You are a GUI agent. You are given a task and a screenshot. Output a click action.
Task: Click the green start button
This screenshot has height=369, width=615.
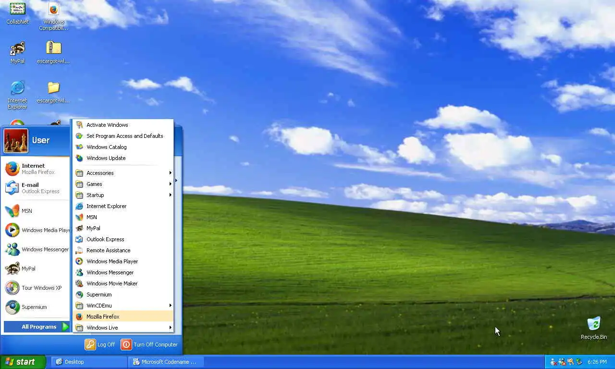tap(23, 362)
